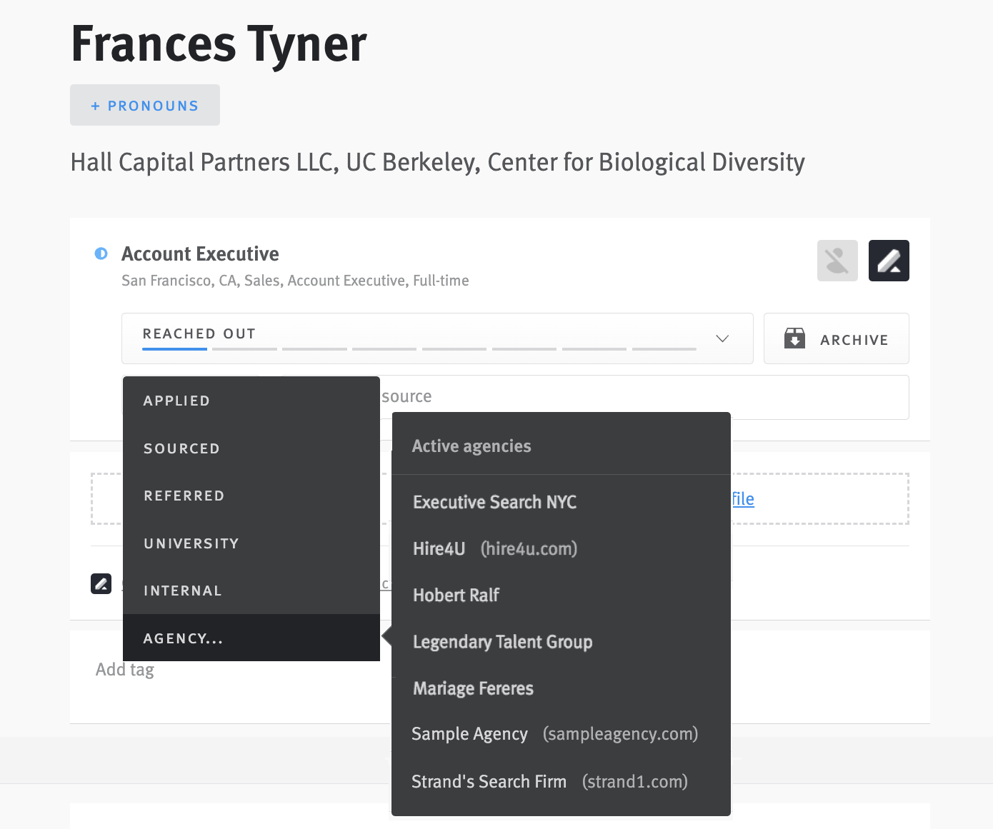Viewport: 993px width, 829px height.
Task: Select SOURCED from the origin menu
Action: click(x=181, y=448)
